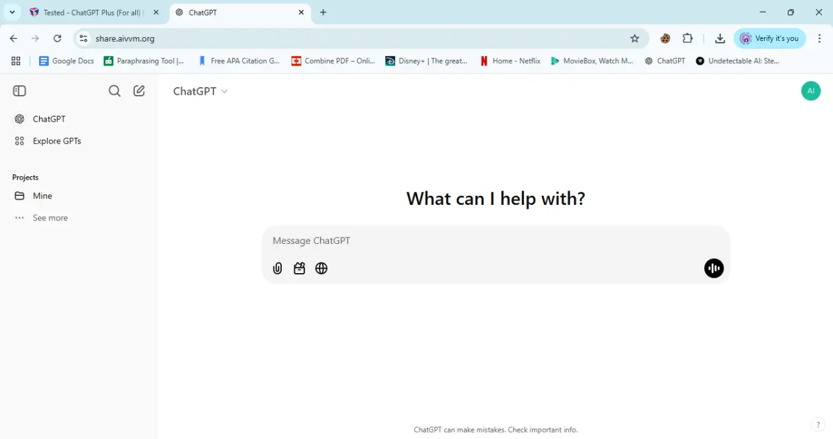Screen dimensions: 833x439
Task: View site information icon in the address bar
Action: click(x=83, y=38)
